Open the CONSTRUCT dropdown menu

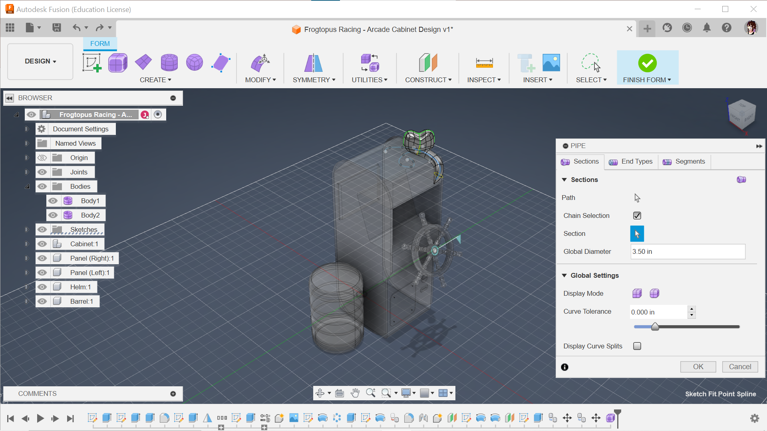coord(428,80)
